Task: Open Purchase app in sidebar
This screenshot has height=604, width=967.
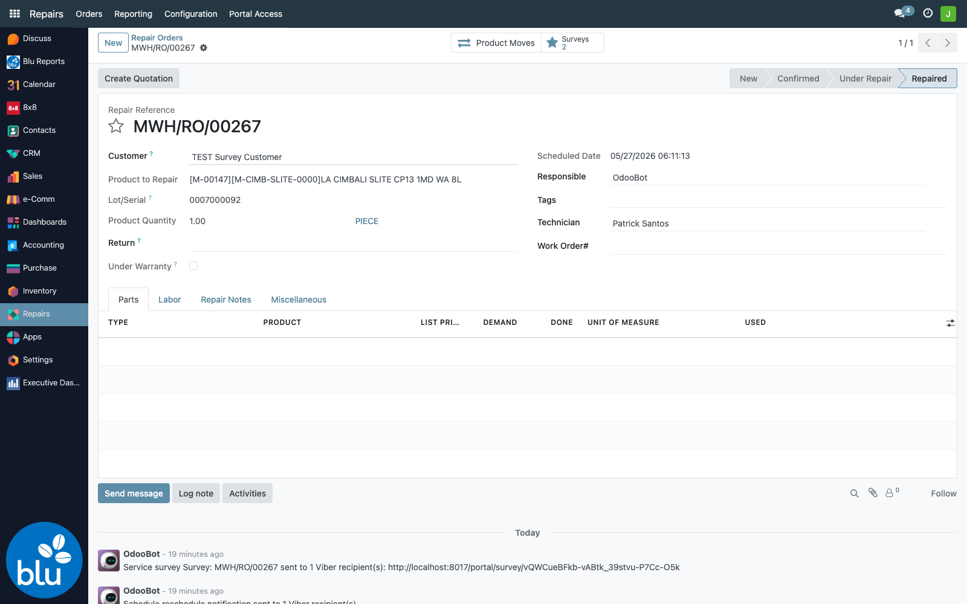Action: coord(44,268)
